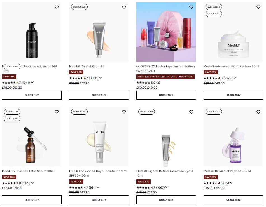This screenshot has height=207, width=266.
Task: Click the heart icon on GLOSSYBOX Easter Egg
Action: (191, 7)
